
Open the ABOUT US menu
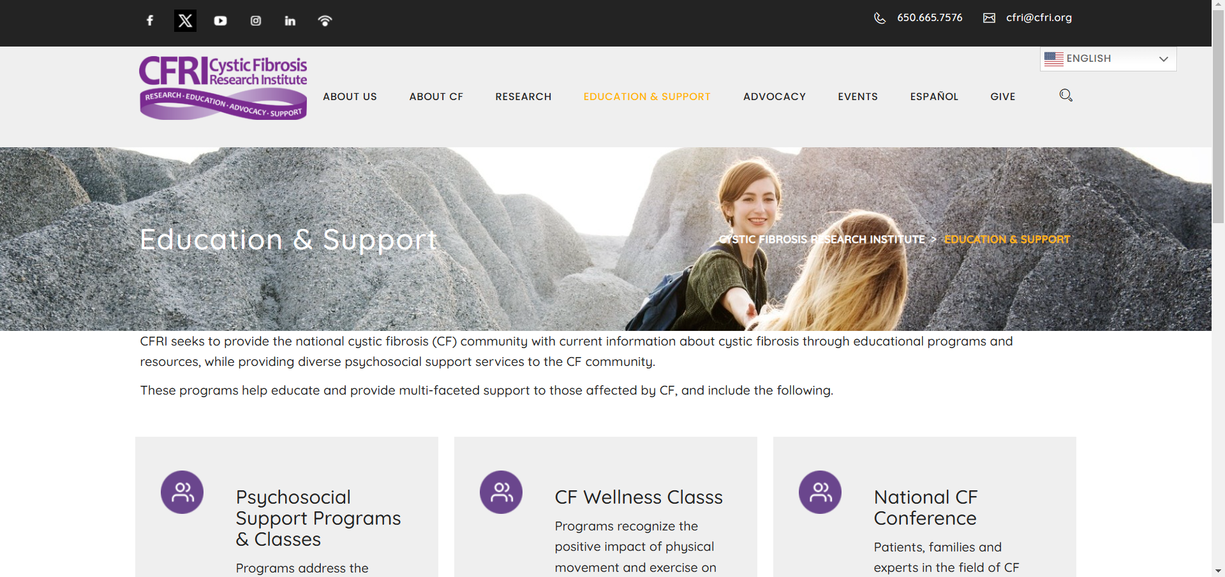click(x=350, y=96)
